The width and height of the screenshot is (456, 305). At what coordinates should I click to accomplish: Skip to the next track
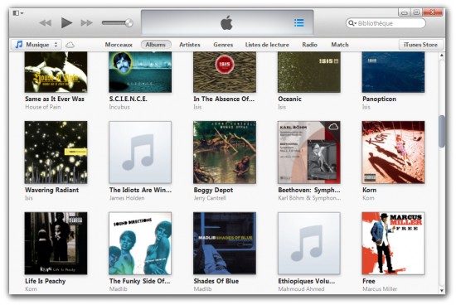tap(87, 22)
